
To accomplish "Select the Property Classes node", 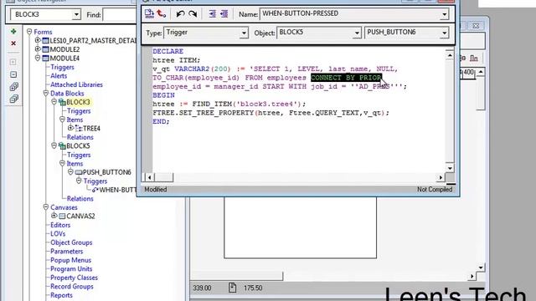I will pyautogui.click(x=74, y=278).
